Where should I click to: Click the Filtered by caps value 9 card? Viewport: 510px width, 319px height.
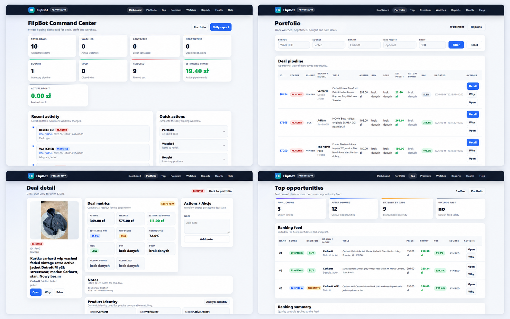pos(406,209)
